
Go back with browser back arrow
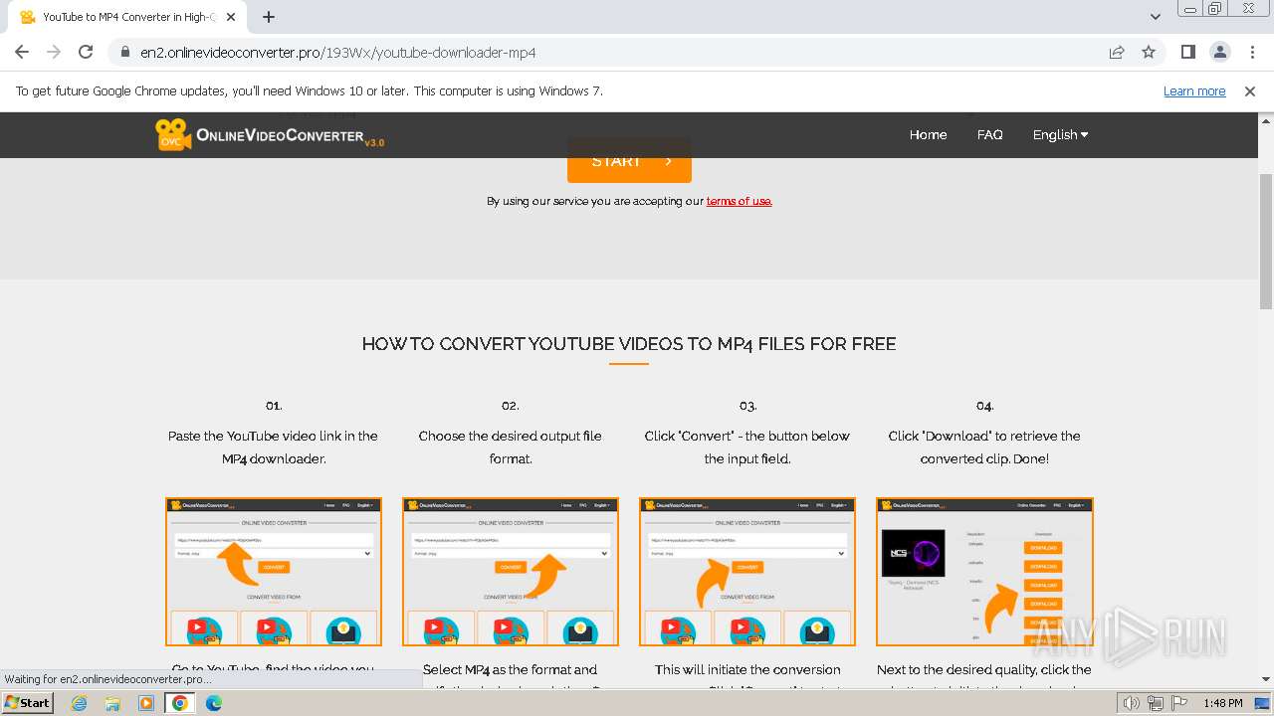point(22,52)
